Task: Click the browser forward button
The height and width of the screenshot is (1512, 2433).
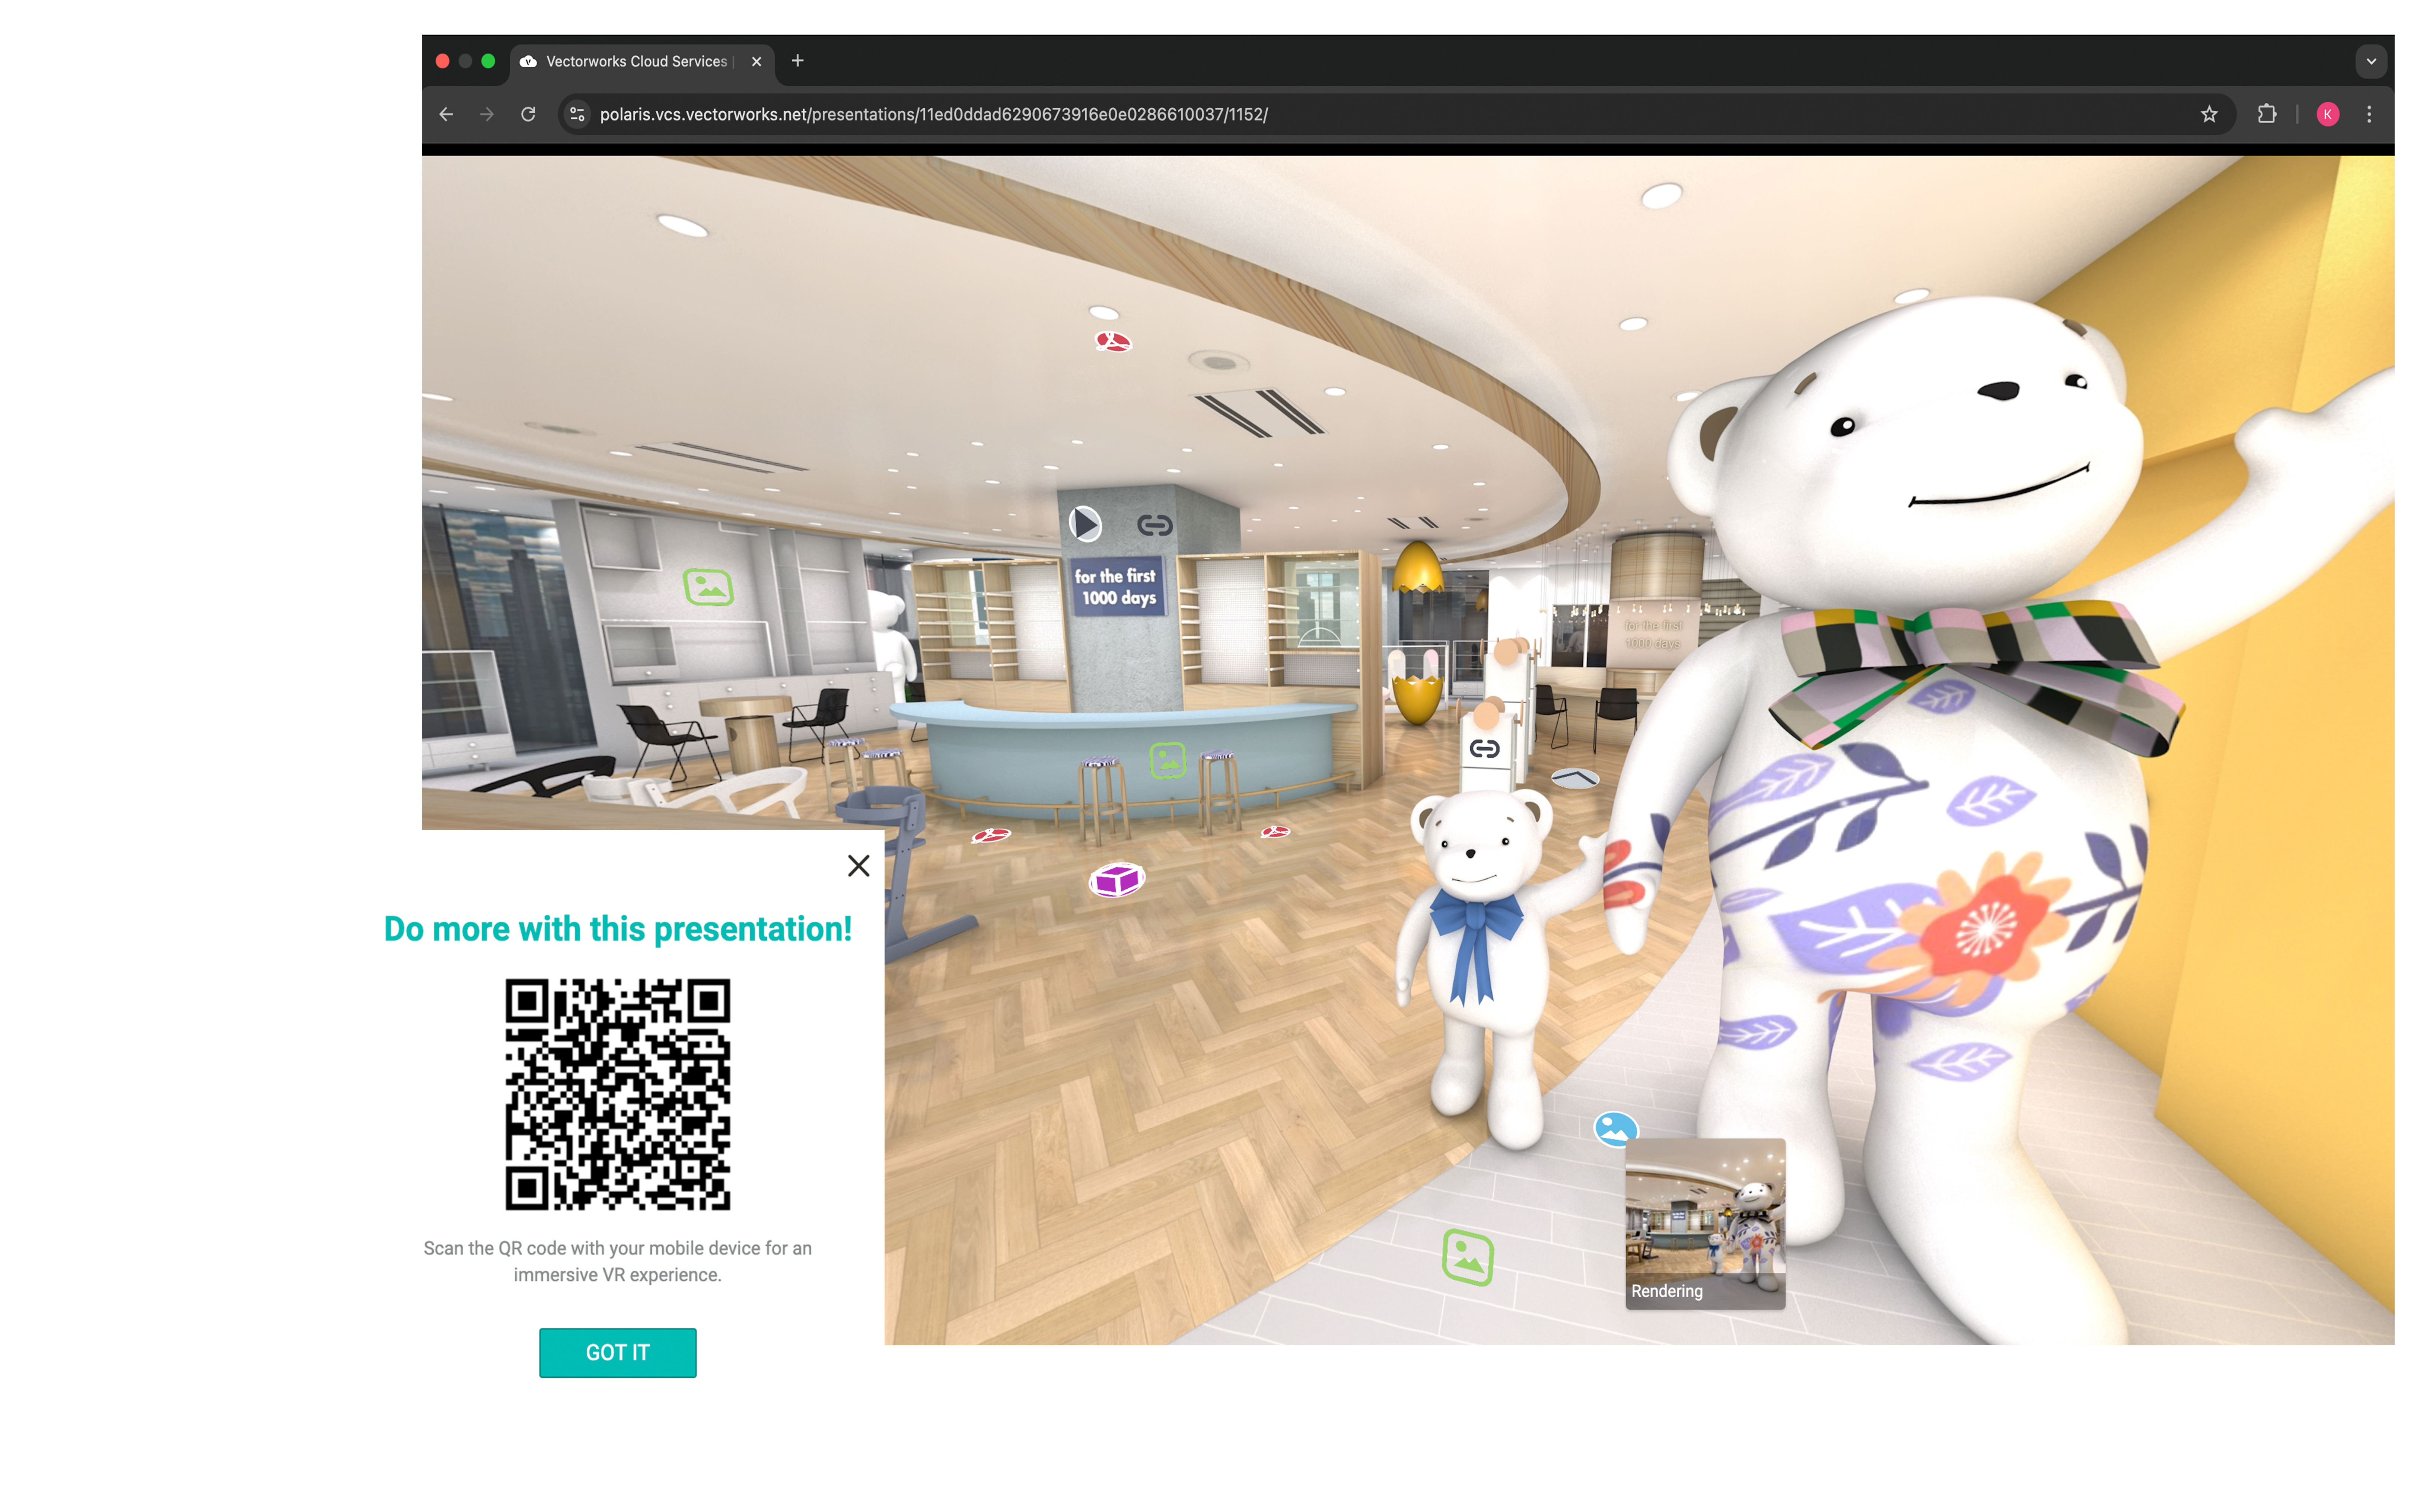Action: [x=487, y=114]
